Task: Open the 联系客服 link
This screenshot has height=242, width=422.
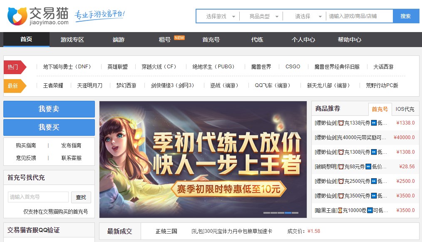Action: [x=71, y=158]
